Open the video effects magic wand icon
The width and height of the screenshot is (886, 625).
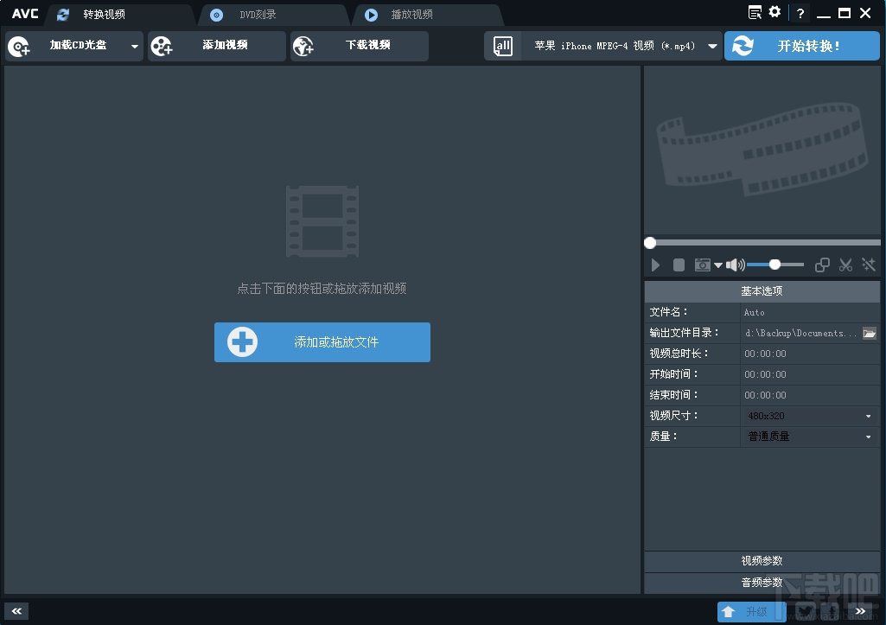tap(869, 265)
